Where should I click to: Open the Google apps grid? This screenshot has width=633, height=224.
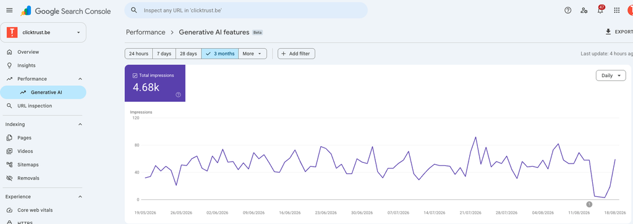[x=616, y=10]
